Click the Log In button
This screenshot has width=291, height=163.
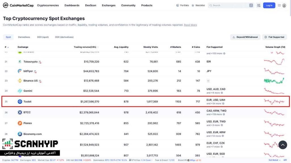[x=269, y=5]
